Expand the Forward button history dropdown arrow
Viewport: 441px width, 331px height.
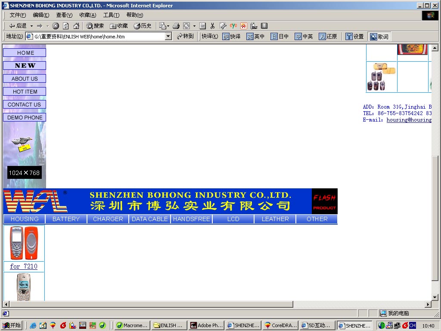pos(48,26)
